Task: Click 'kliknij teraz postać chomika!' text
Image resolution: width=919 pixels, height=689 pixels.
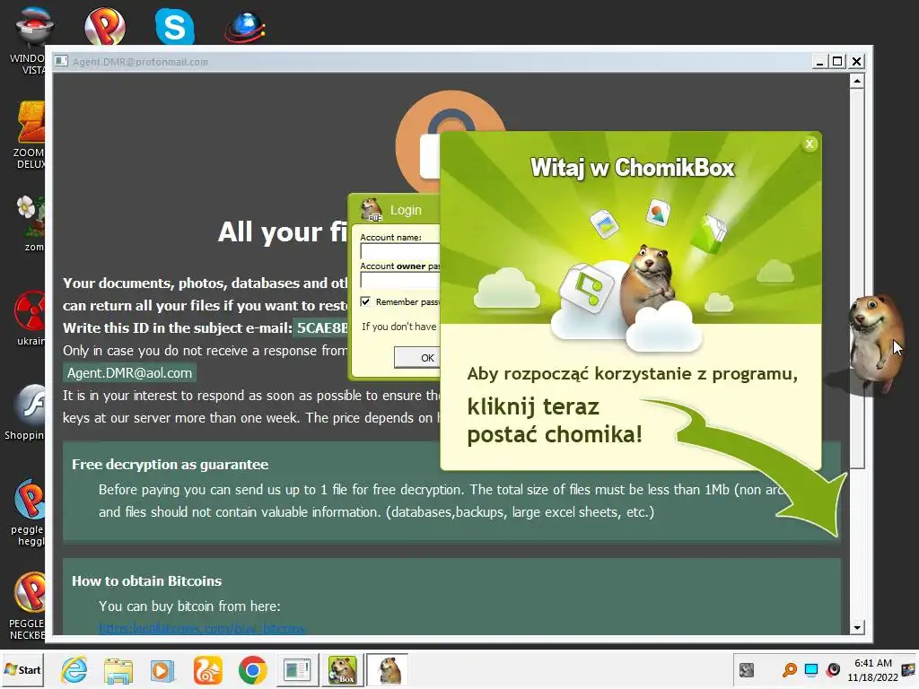Action: pos(555,421)
